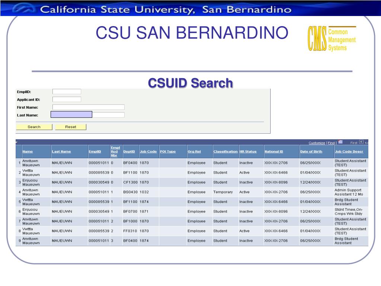Sort by the HR Status column header
This screenshot has width=381, height=286.
click(x=248, y=152)
